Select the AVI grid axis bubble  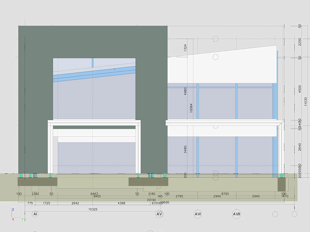(198, 214)
